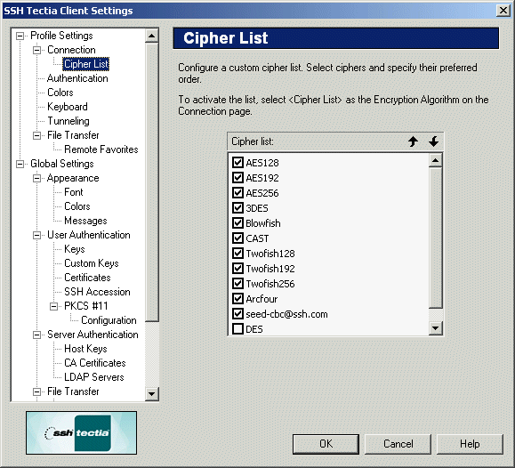Collapse the Global Settings node
The width and height of the screenshot is (515, 468).
[x=20, y=164]
